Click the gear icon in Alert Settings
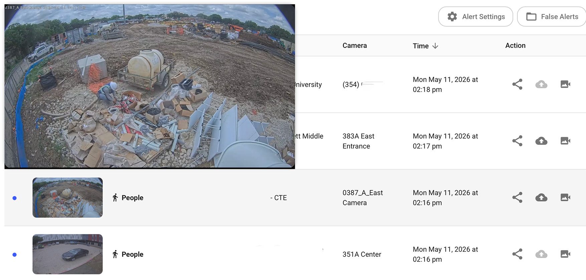586x280 pixels. point(452,17)
